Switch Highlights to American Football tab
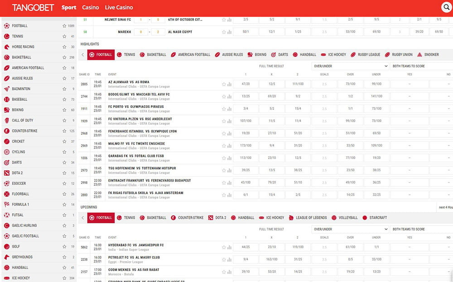Image resolution: width=453 pixels, height=282 pixels. click(190, 55)
